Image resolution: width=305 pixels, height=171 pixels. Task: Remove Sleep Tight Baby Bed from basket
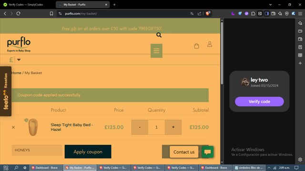point(13,127)
